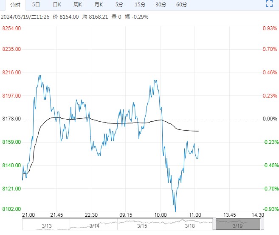The height and width of the screenshot is (235, 279).
Task: Select 3/15 in the timeline navigator
Action: click(142, 226)
